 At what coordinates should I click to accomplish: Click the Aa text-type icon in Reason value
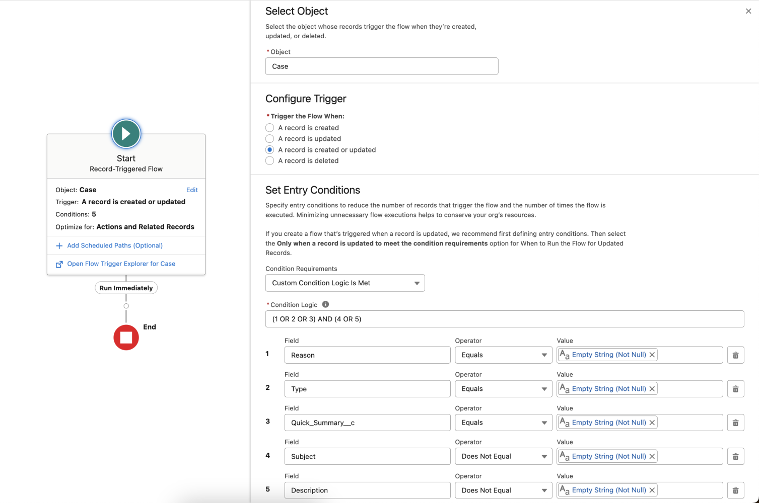(564, 354)
